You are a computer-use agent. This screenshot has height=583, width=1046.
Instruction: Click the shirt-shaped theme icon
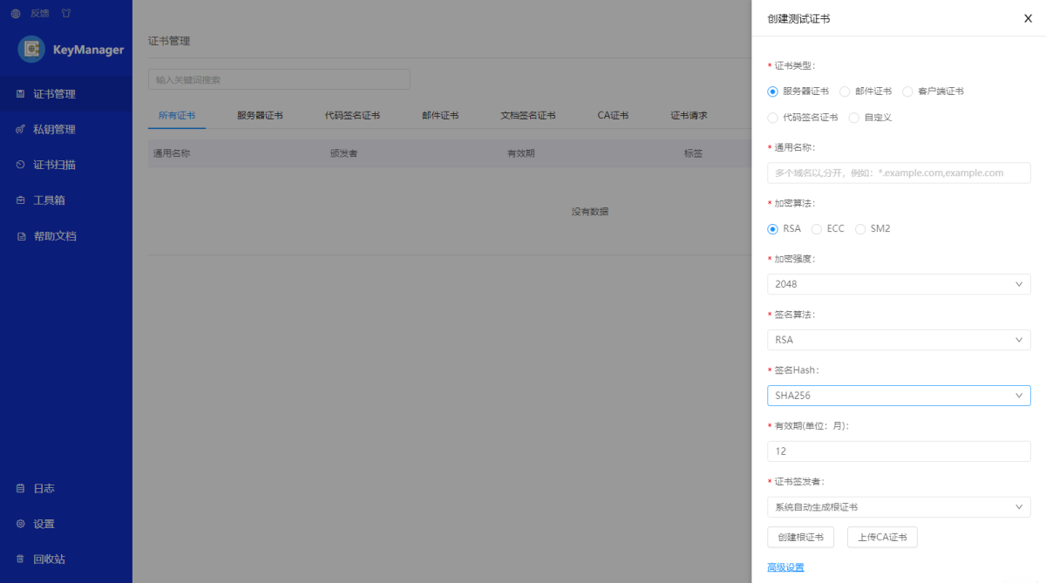[x=66, y=14]
